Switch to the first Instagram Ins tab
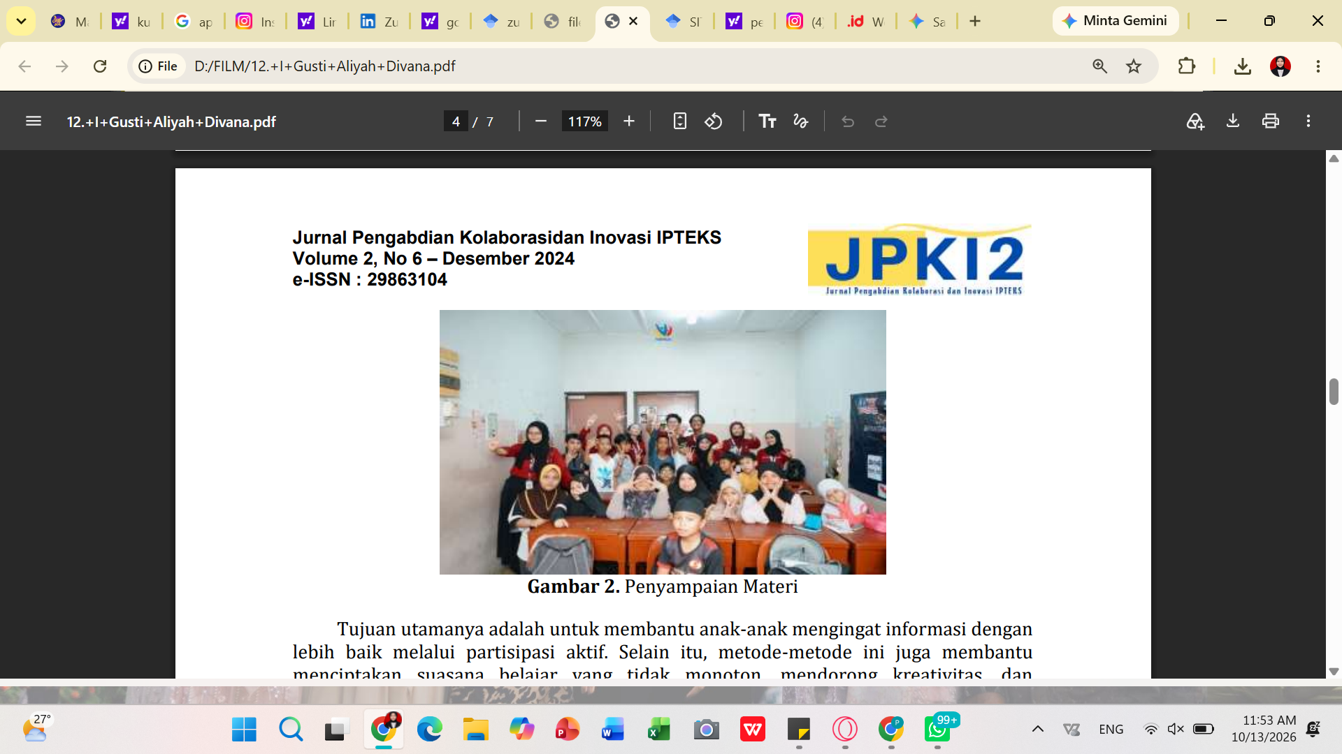This screenshot has width=1342, height=754. click(x=255, y=22)
